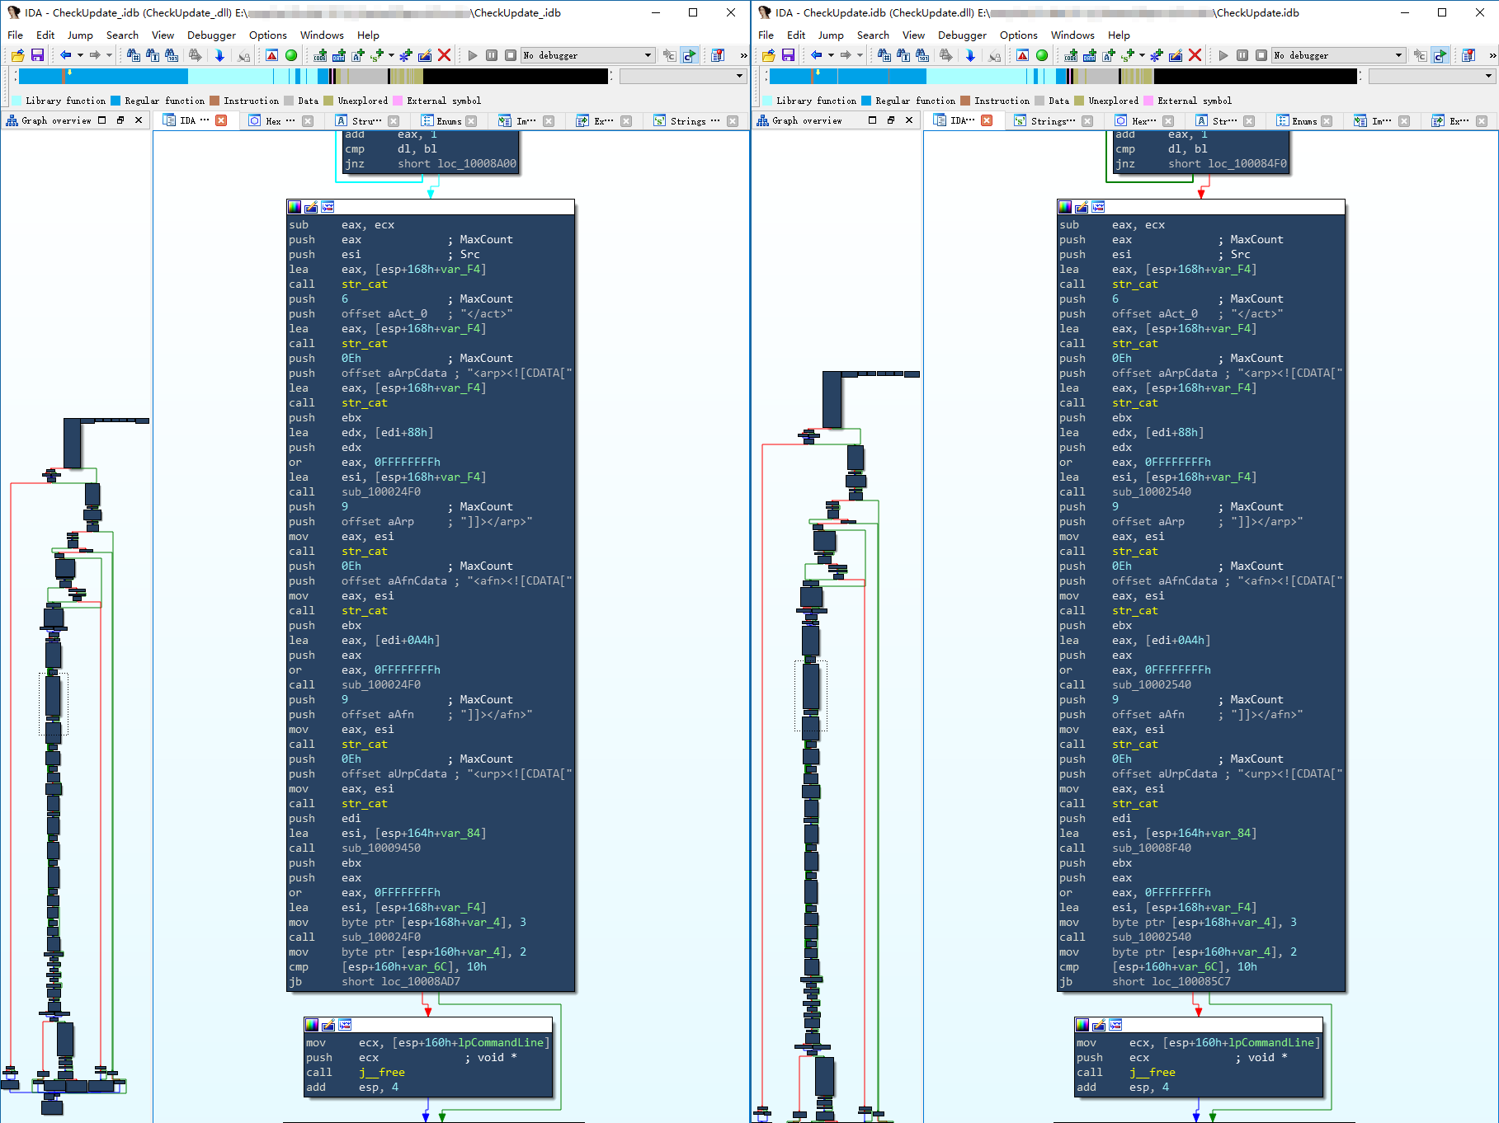Close the Hex tab in left window

click(x=308, y=121)
